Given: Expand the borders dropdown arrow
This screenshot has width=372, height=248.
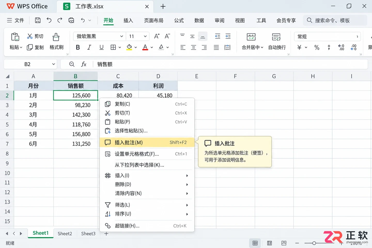Looking at the screenshot, I should (x=120, y=48).
